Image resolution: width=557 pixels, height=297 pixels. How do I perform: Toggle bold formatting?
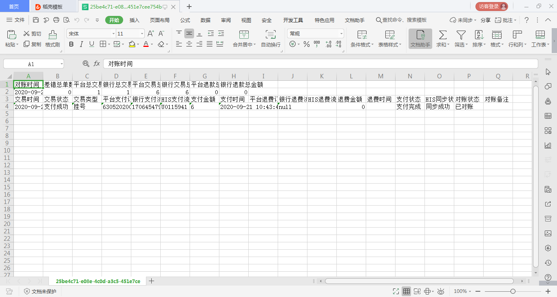(x=71, y=44)
